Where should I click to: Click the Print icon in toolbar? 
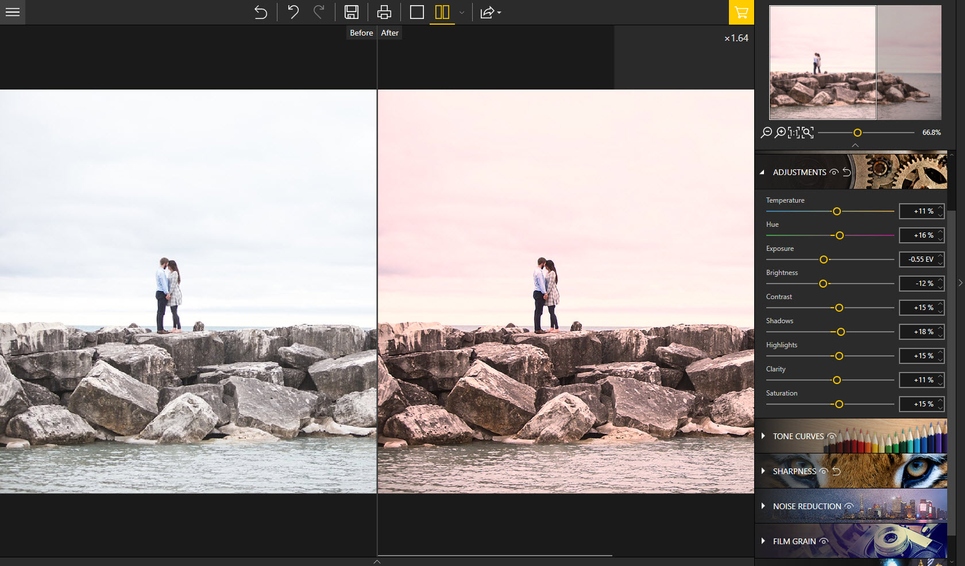point(384,12)
